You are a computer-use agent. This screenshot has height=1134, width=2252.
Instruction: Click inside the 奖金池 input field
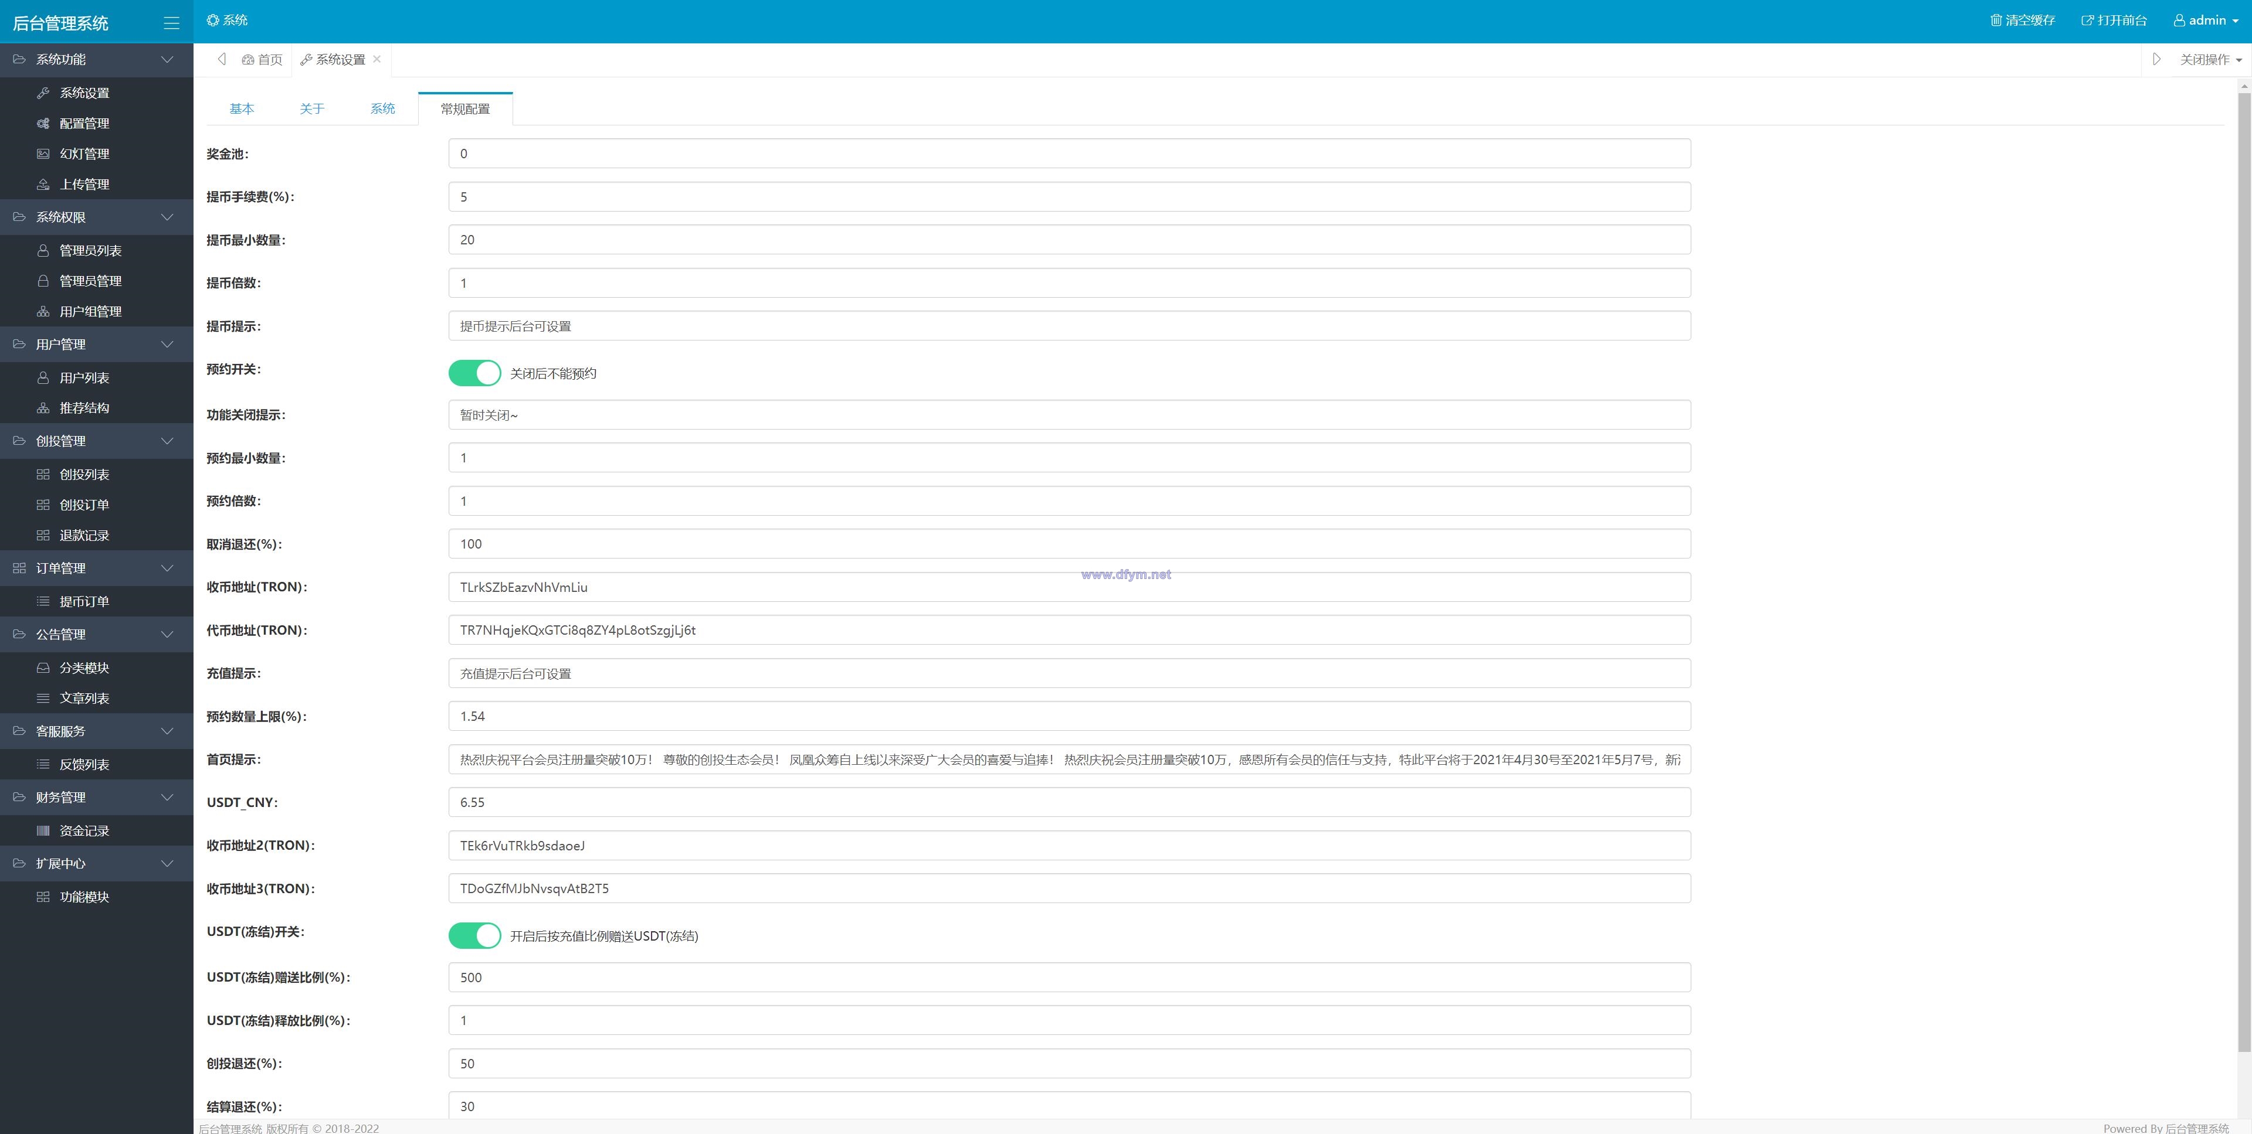click(x=1069, y=154)
